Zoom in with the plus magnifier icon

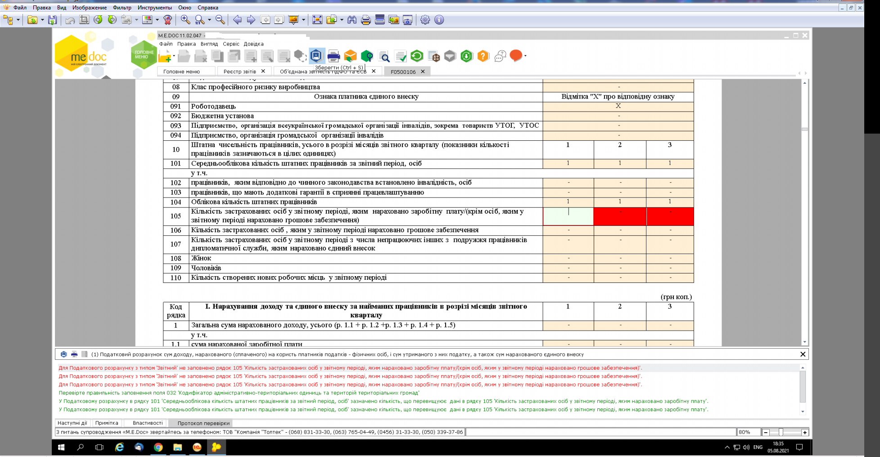coord(185,20)
